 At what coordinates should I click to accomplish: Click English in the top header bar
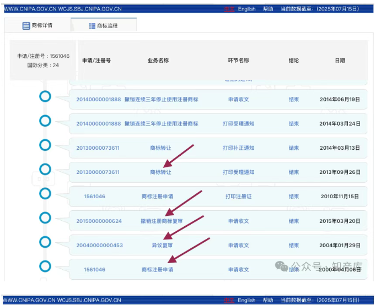pos(246,9)
